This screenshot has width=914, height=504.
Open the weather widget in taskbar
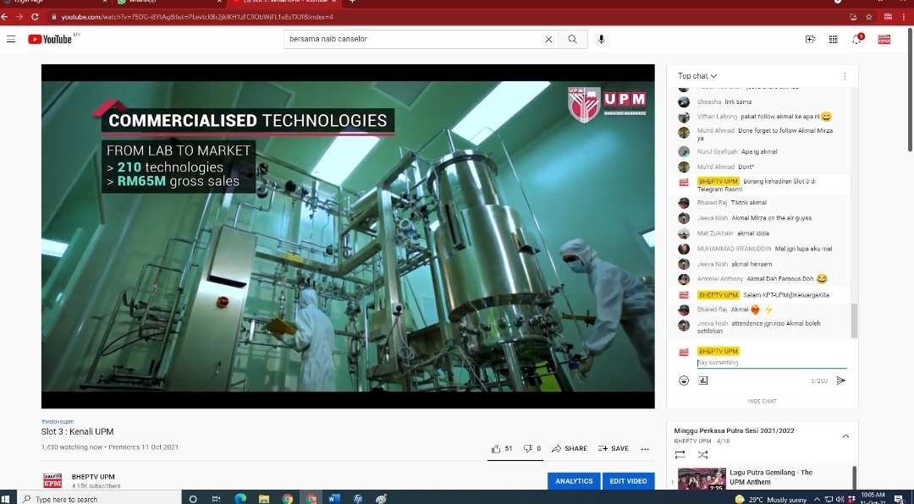771,499
